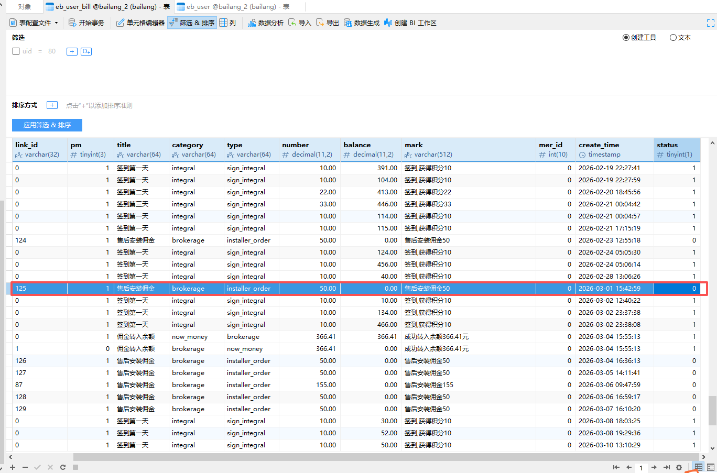
Task: Add a new record with plus icon
Action: pos(13,467)
